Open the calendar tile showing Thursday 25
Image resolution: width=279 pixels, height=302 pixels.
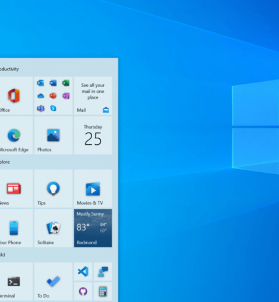pos(93,135)
